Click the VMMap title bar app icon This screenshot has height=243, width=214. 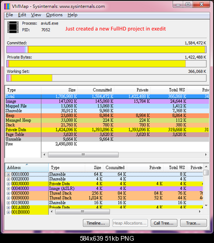(7, 6)
